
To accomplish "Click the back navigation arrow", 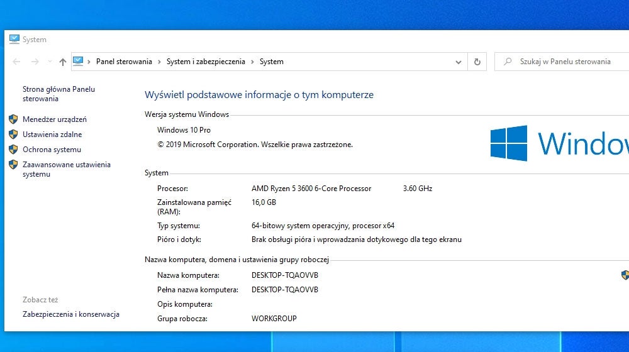I will tap(16, 62).
